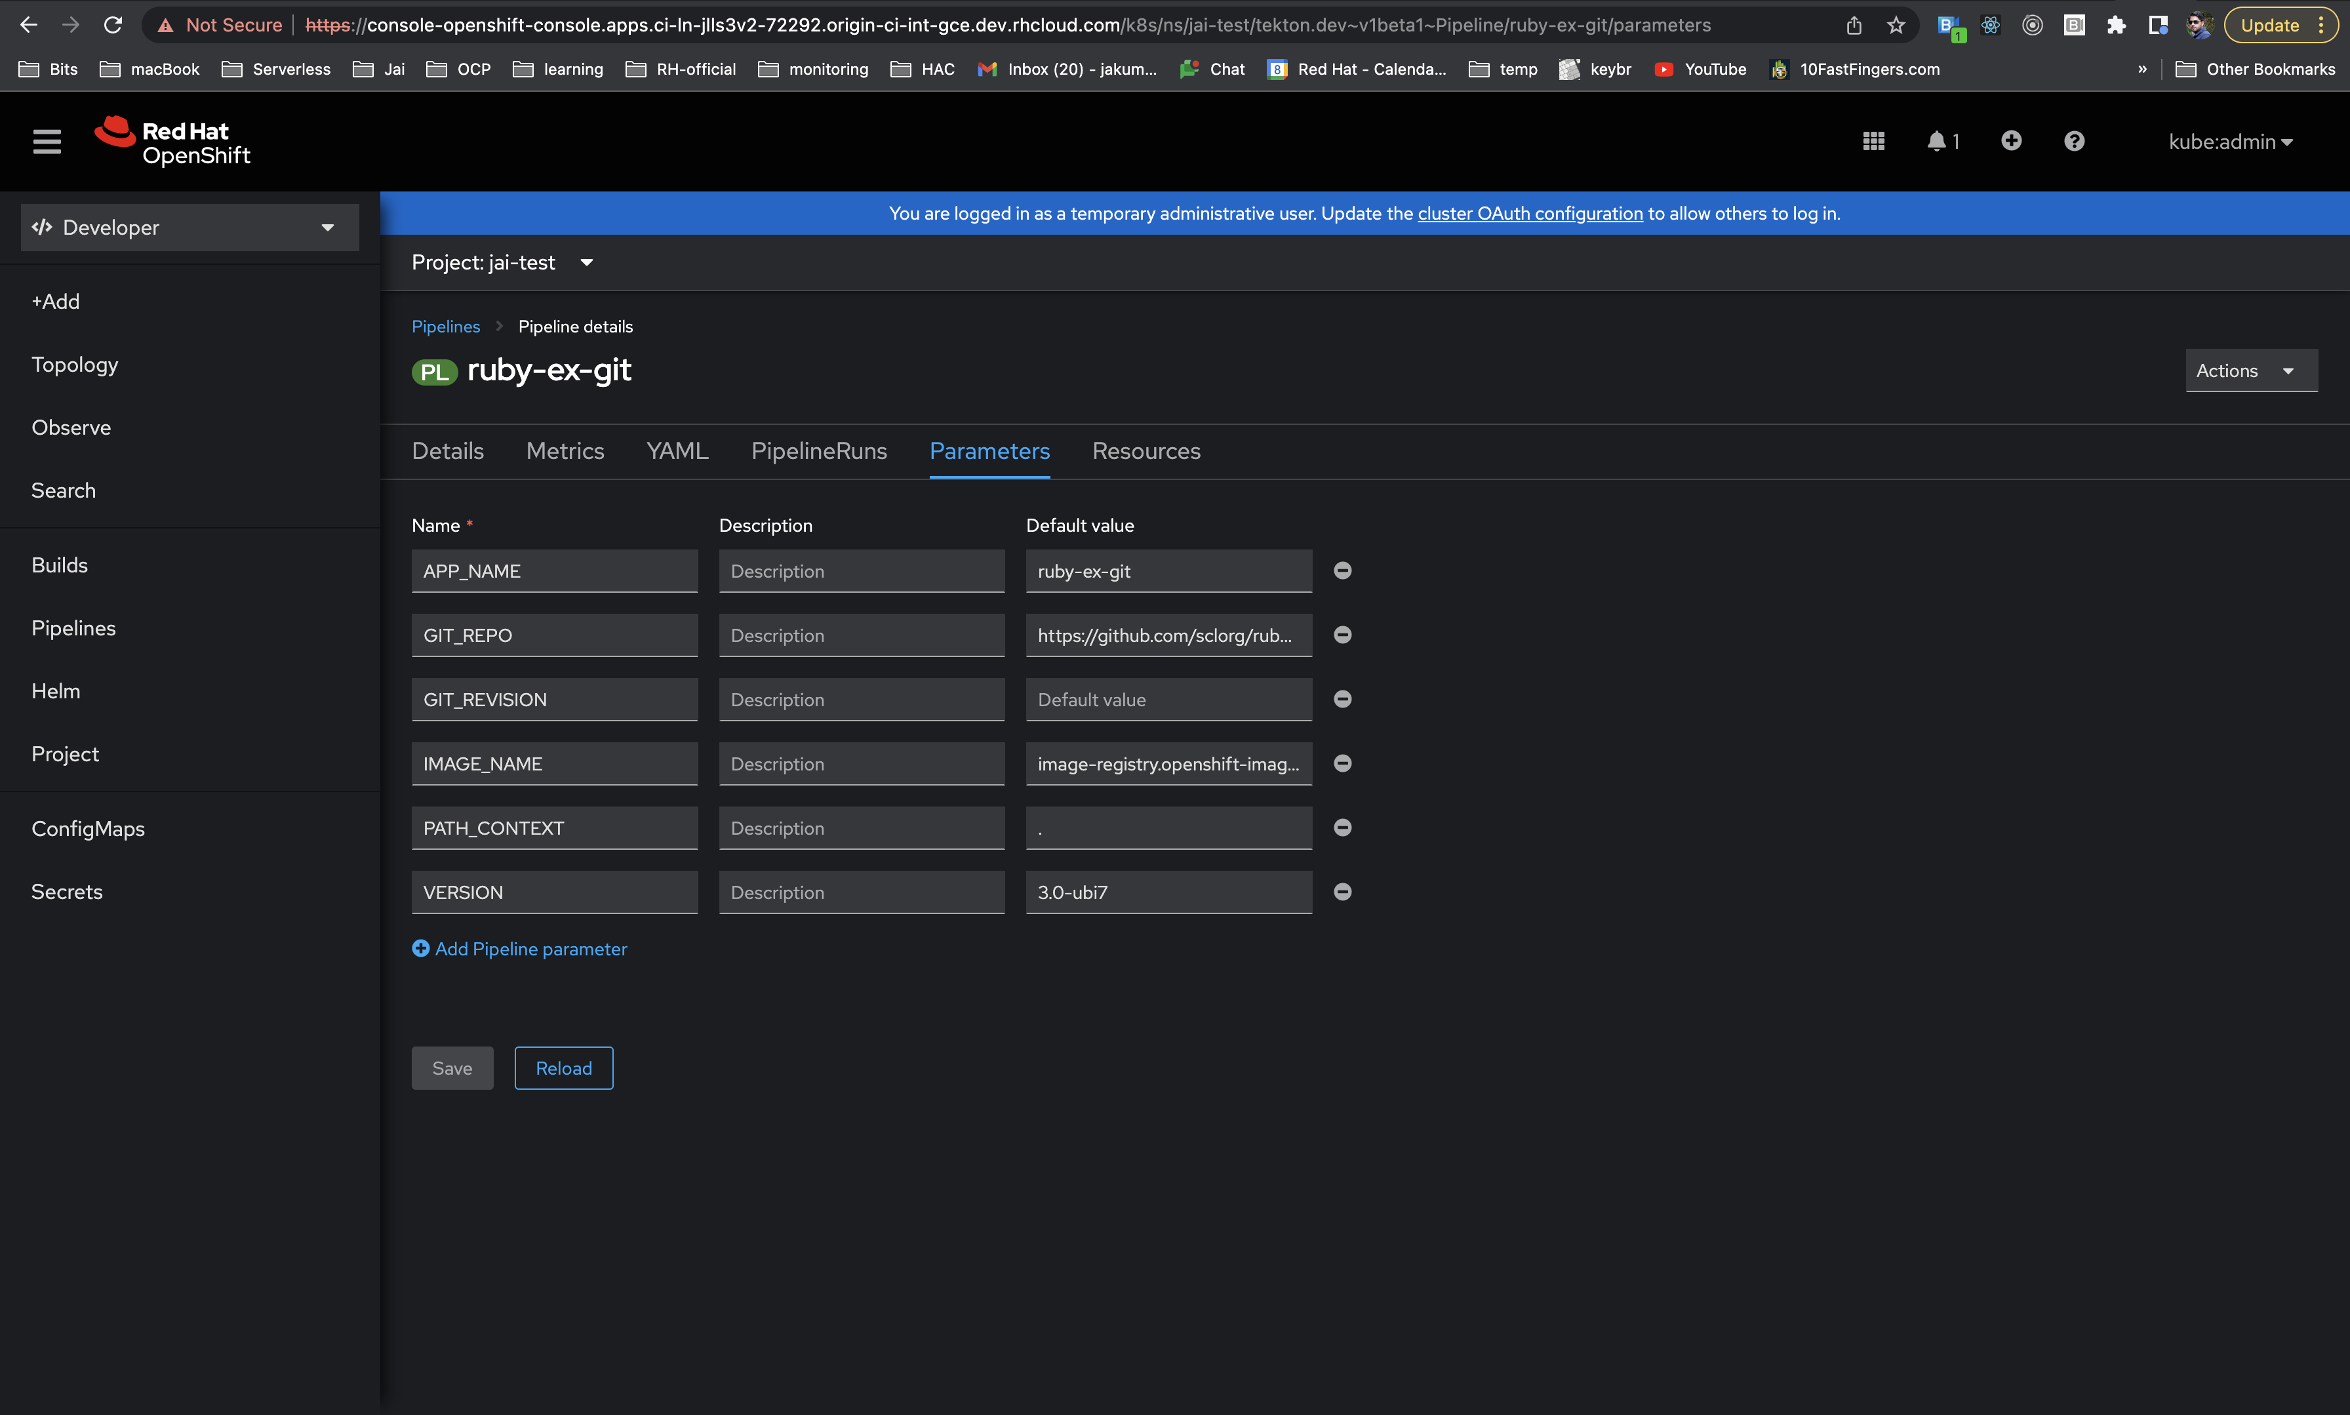
Task: Open the help question mark icon
Action: coord(2073,141)
